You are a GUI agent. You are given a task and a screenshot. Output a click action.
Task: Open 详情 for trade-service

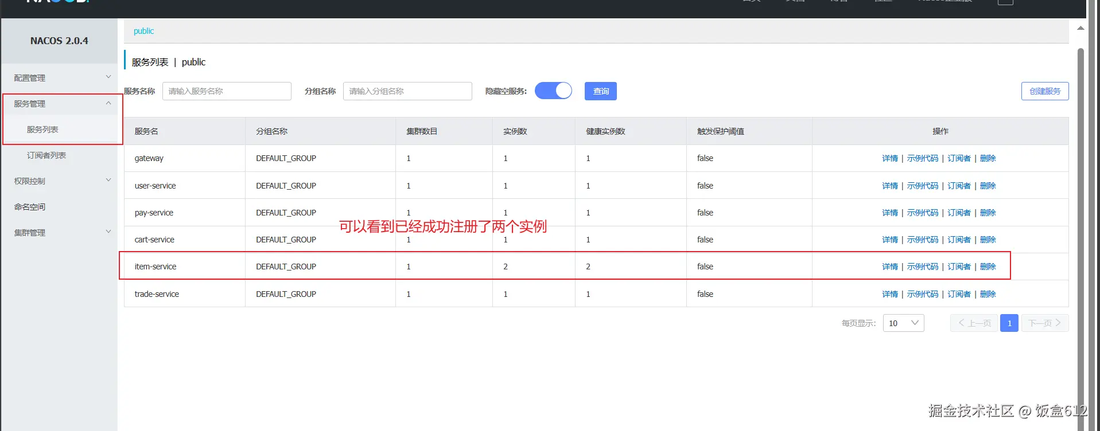point(890,294)
